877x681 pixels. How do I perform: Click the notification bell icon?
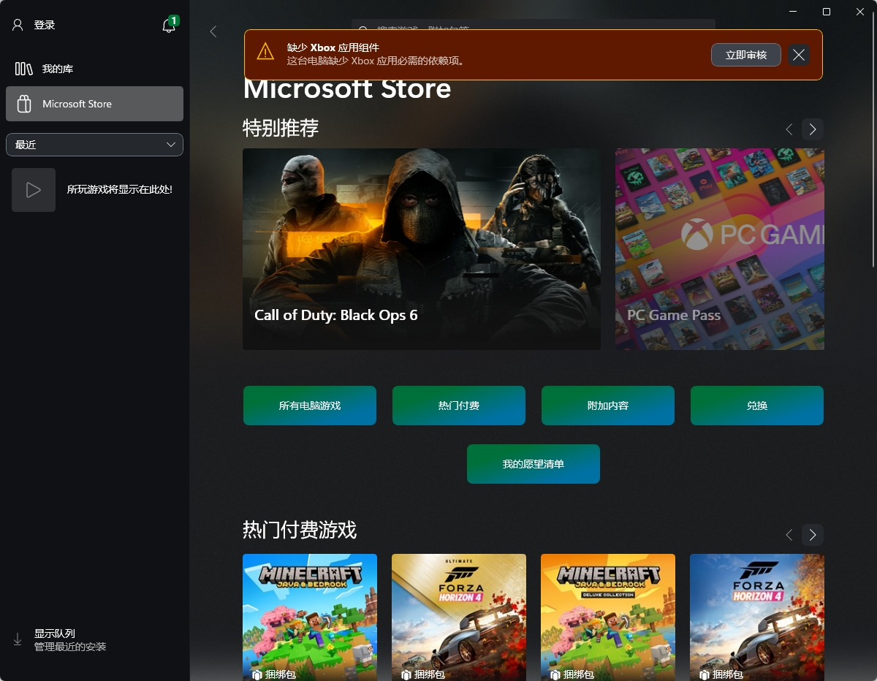pyautogui.click(x=169, y=26)
